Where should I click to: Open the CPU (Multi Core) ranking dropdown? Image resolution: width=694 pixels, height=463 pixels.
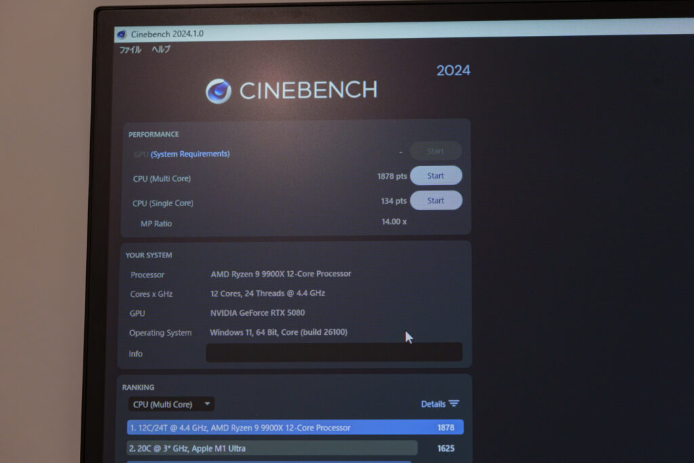coord(171,404)
